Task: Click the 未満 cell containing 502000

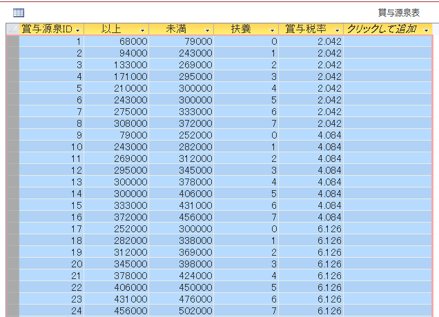Action: [182, 311]
